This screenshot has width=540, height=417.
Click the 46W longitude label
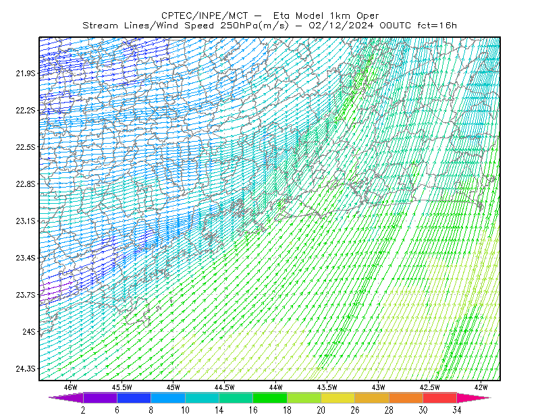pos(71,387)
